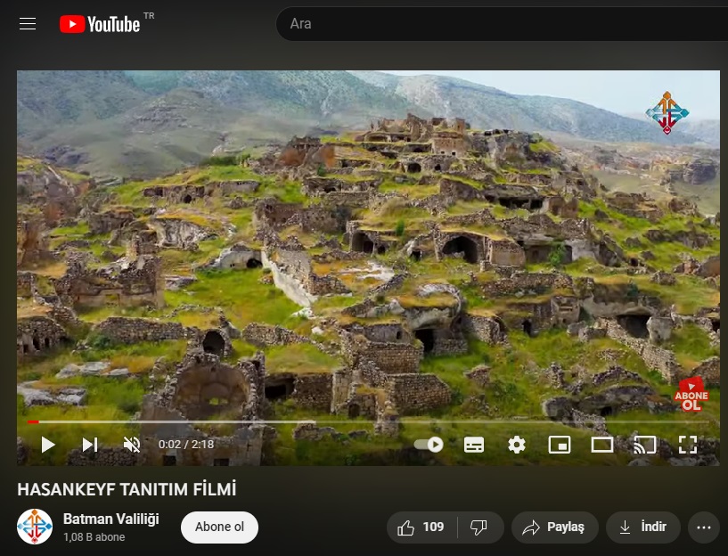Open the Batman Valiliği channel page
This screenshot has height=556, width=728.
pyautogui.click(x=110, y=519)
